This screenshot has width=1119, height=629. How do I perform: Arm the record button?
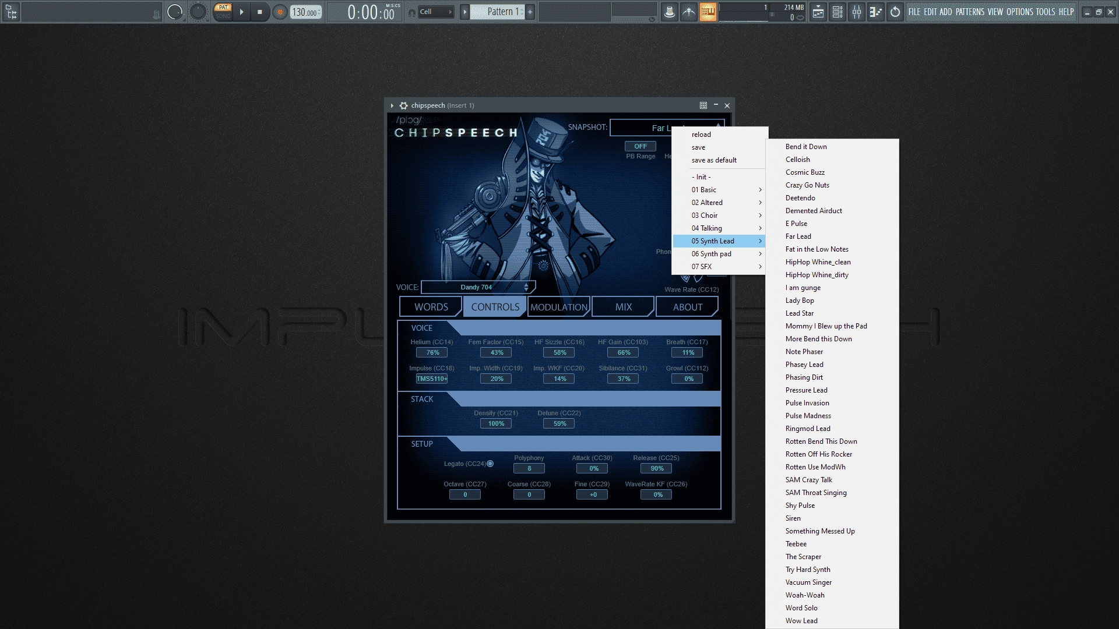[280, 12]
